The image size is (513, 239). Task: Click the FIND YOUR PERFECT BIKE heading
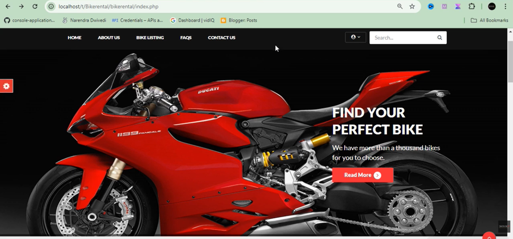click(x=378, y=121)
